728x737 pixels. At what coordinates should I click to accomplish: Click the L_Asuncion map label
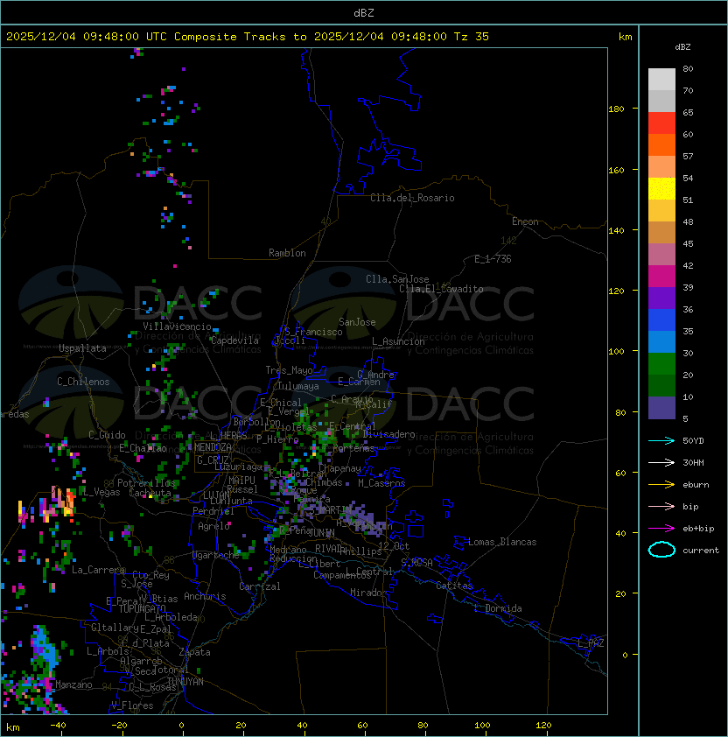point(398,341)
